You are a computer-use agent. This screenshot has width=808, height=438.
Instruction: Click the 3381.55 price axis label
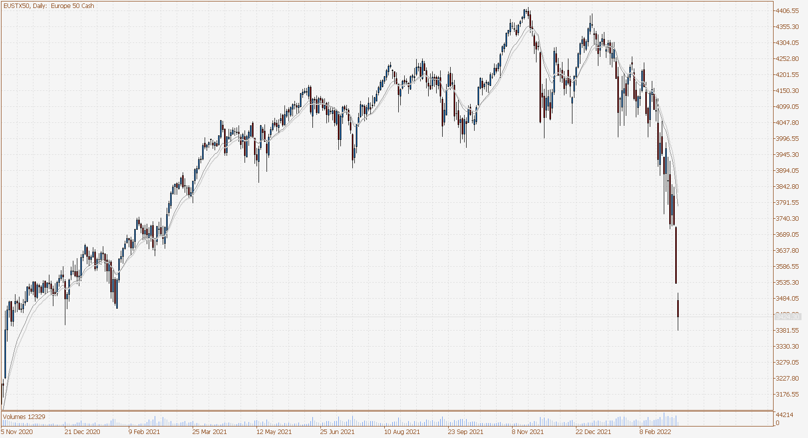787,330
